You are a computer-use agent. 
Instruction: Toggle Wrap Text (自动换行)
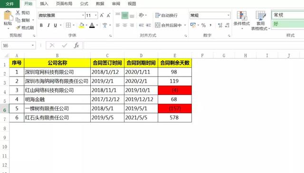[x=166, y=15]
